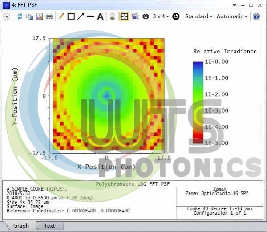The width and height of the screenshot is (267, 232).
Task: Click the Save As image icon
Action: [x=39, y=16]
